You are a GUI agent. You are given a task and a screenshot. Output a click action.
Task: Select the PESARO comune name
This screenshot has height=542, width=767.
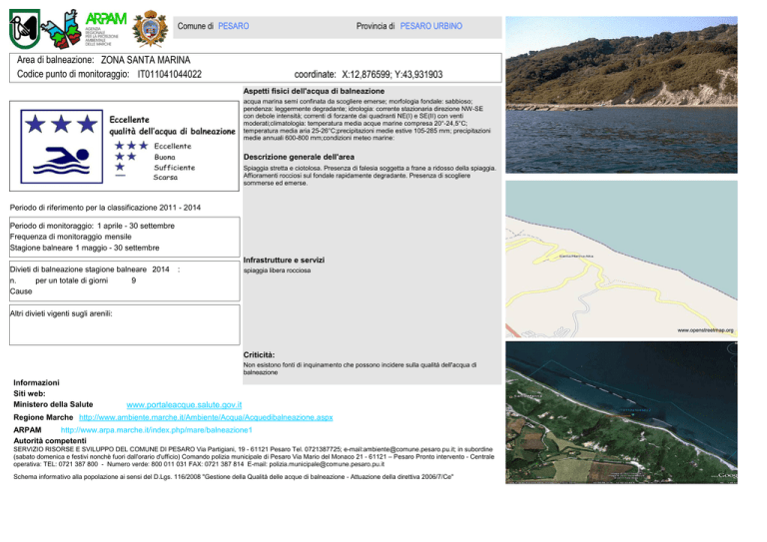coord(234,24)
